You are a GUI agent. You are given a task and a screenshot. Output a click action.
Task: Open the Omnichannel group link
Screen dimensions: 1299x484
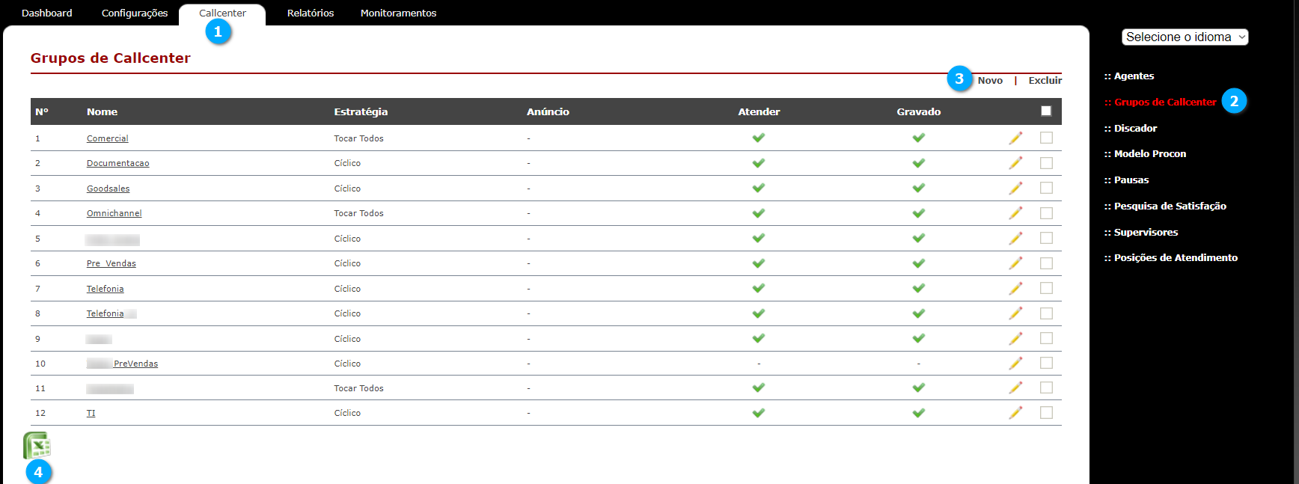114,213
